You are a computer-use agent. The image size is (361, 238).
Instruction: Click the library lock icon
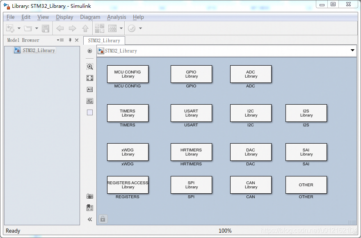pyautogui.click(x=103, y=219)
